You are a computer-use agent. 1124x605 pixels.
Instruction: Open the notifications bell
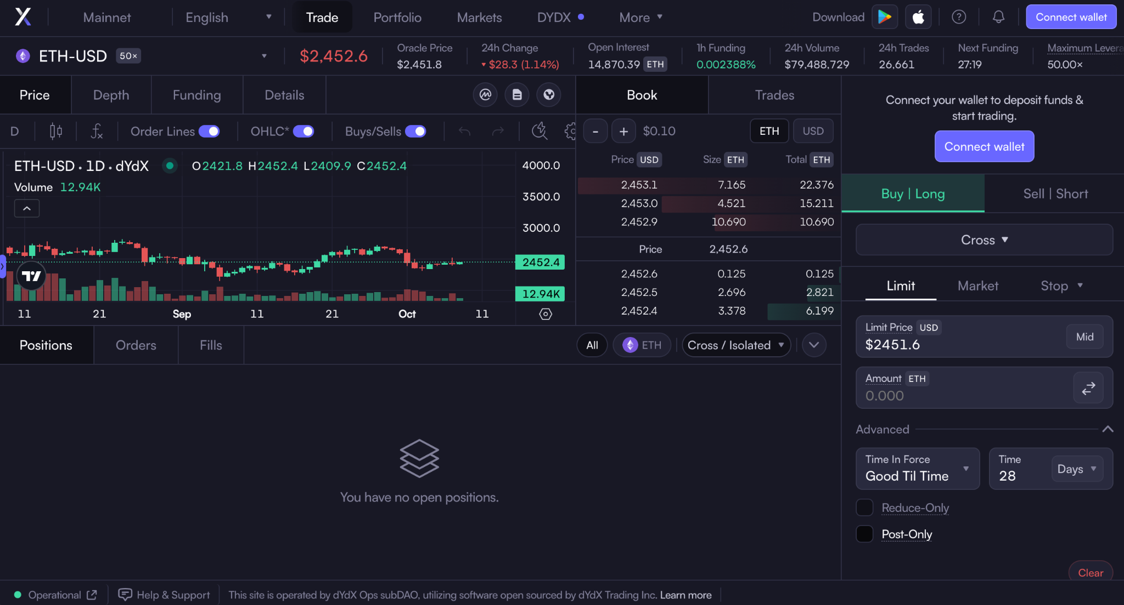[998, 17]
